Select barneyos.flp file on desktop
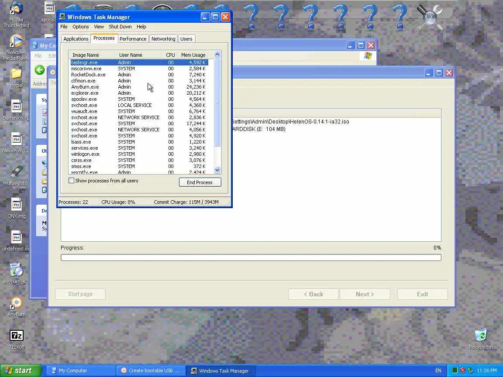503x377 pixels. coord(16,110)
